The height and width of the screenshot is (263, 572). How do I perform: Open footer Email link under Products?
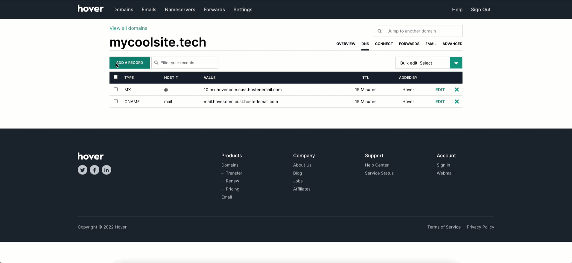point(226,197)
